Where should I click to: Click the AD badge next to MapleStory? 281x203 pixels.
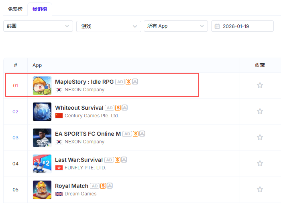click(x=120, y=82)
